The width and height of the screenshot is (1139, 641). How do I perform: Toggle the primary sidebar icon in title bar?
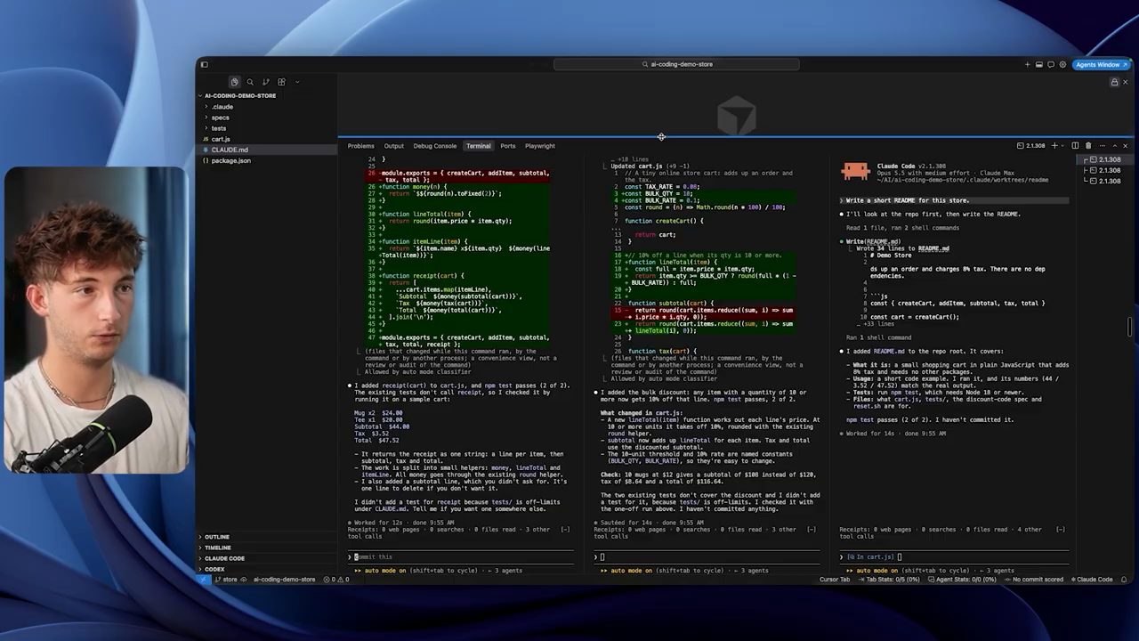tap(204, 64)
